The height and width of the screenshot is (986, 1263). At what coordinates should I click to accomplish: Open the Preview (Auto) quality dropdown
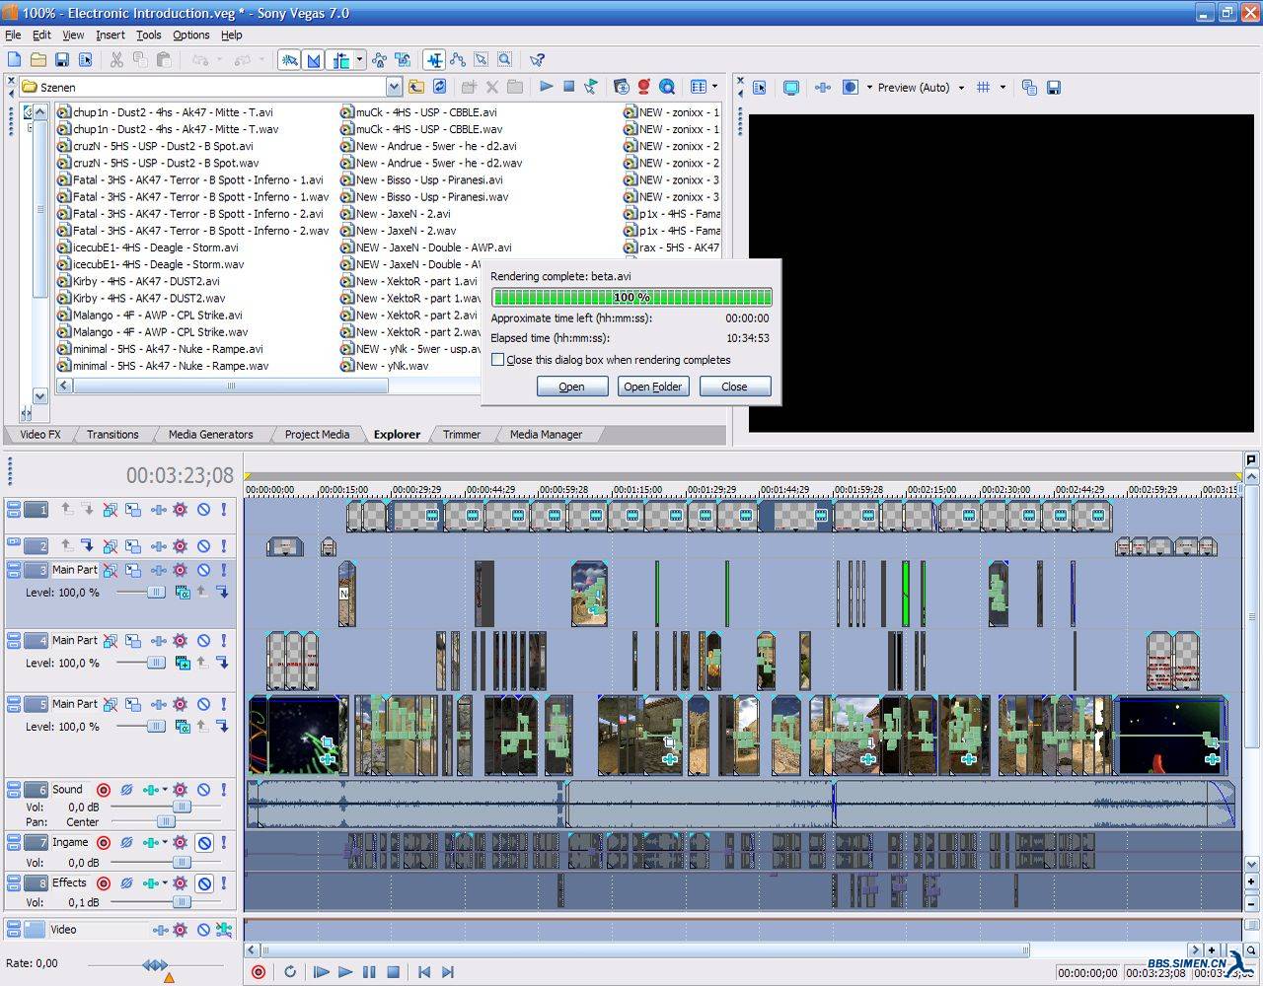961,87
